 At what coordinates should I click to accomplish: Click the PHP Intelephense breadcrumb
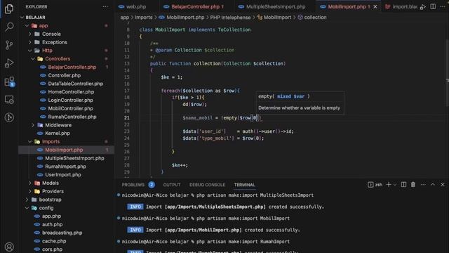point(230,17)
